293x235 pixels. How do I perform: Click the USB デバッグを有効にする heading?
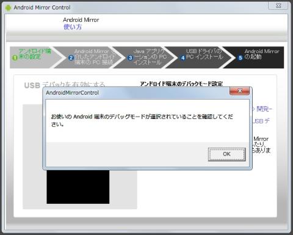(65, 84)
